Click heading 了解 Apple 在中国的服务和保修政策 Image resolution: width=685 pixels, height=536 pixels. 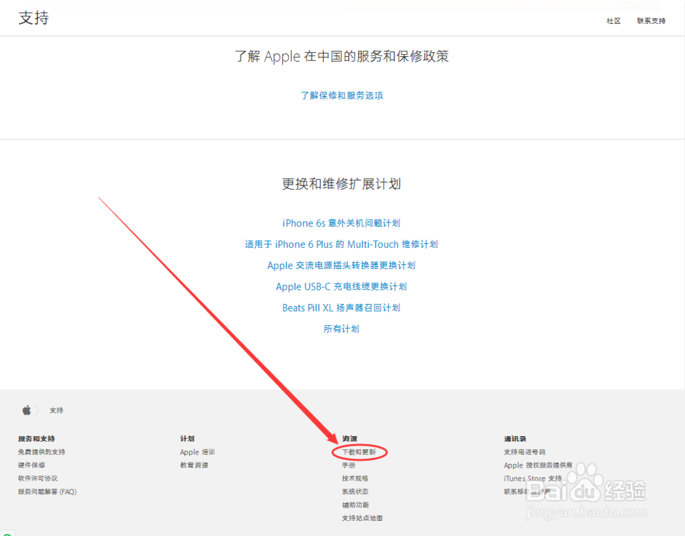[x=342, y=56]
